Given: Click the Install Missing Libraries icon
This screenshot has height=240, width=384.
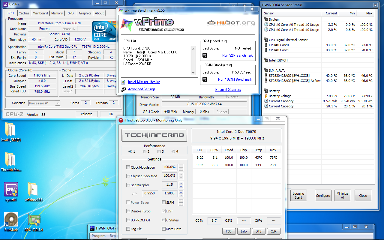Looking at the screenshot, I should [123, 82].
